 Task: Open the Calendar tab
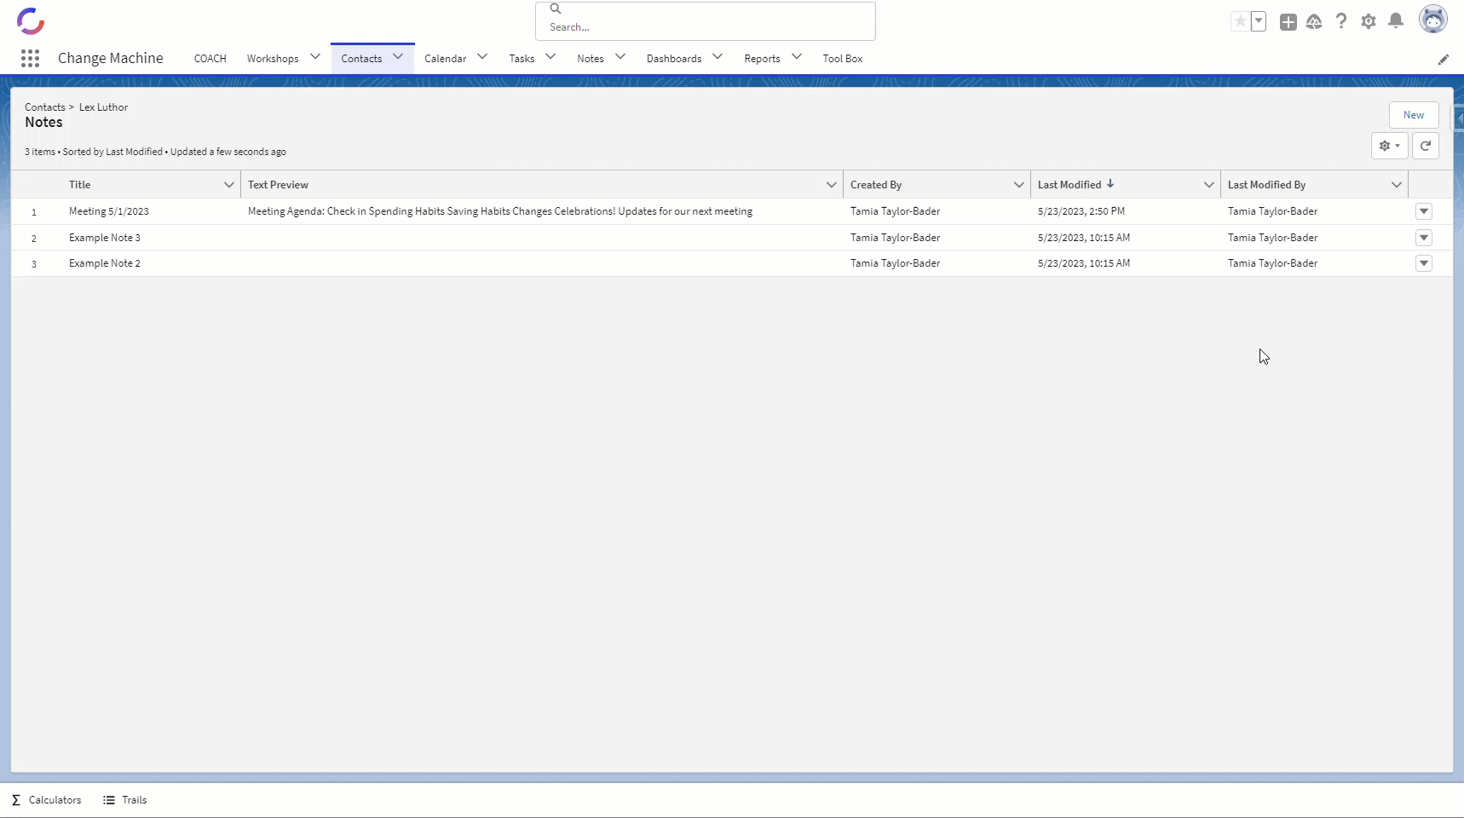tap(446, 59)
